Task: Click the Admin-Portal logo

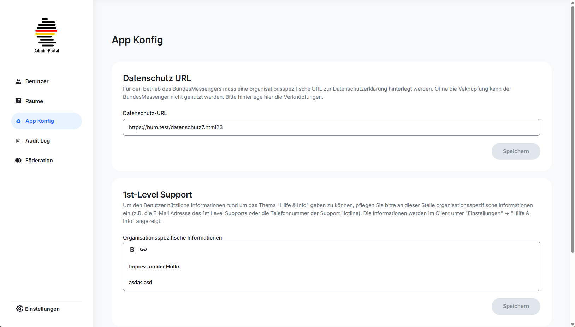Action: point(46,35)
